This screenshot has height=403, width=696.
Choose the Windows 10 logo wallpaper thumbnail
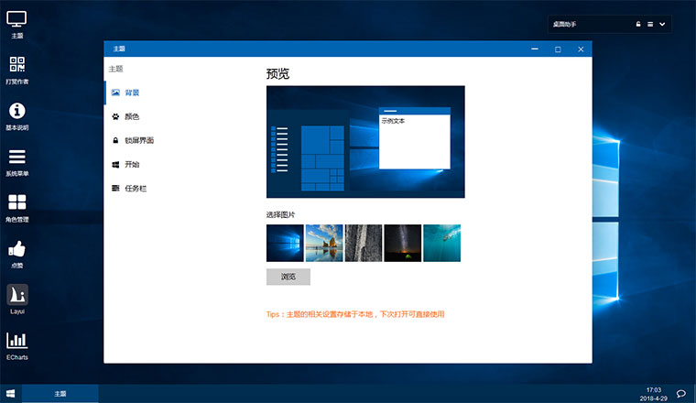pos(285,244)
